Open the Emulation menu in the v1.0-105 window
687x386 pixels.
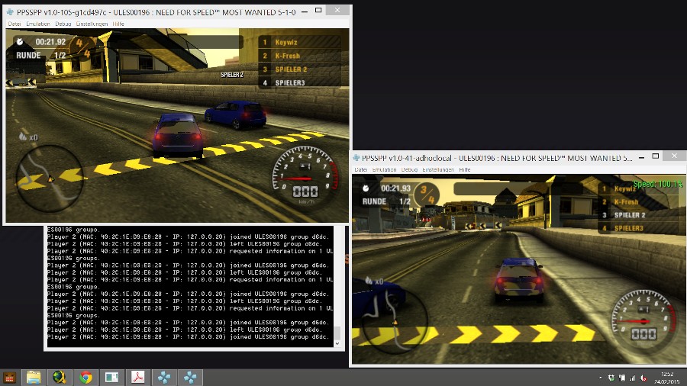pyautogui.click(x=37, y=24)
